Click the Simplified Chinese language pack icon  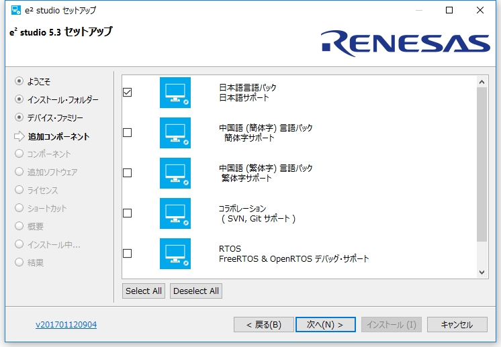click(175, 133)
